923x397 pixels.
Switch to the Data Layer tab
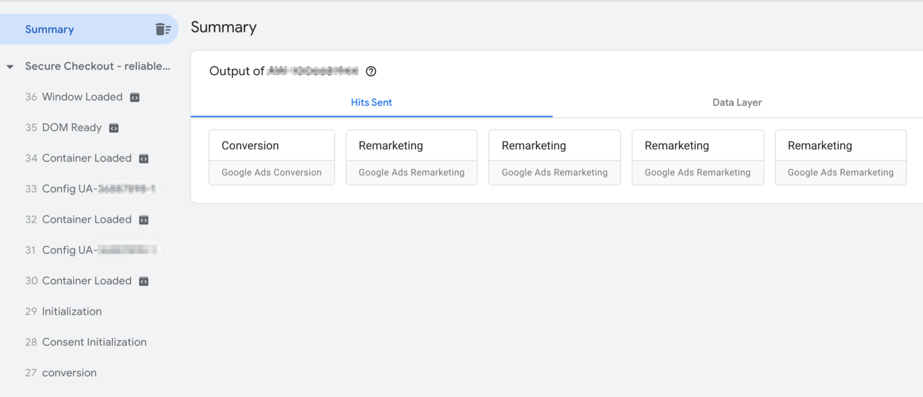tap(737, 102)
